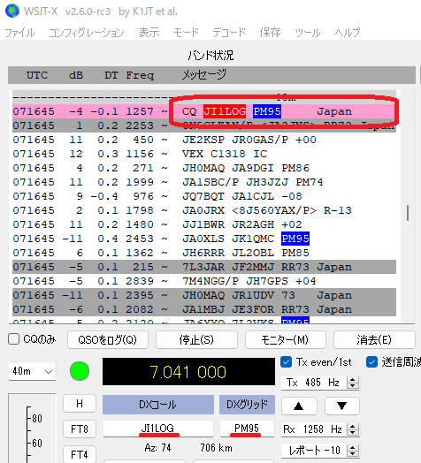Decrease the レポート -10 value
The height and width of the screenshot is (463, 421).
352,453
